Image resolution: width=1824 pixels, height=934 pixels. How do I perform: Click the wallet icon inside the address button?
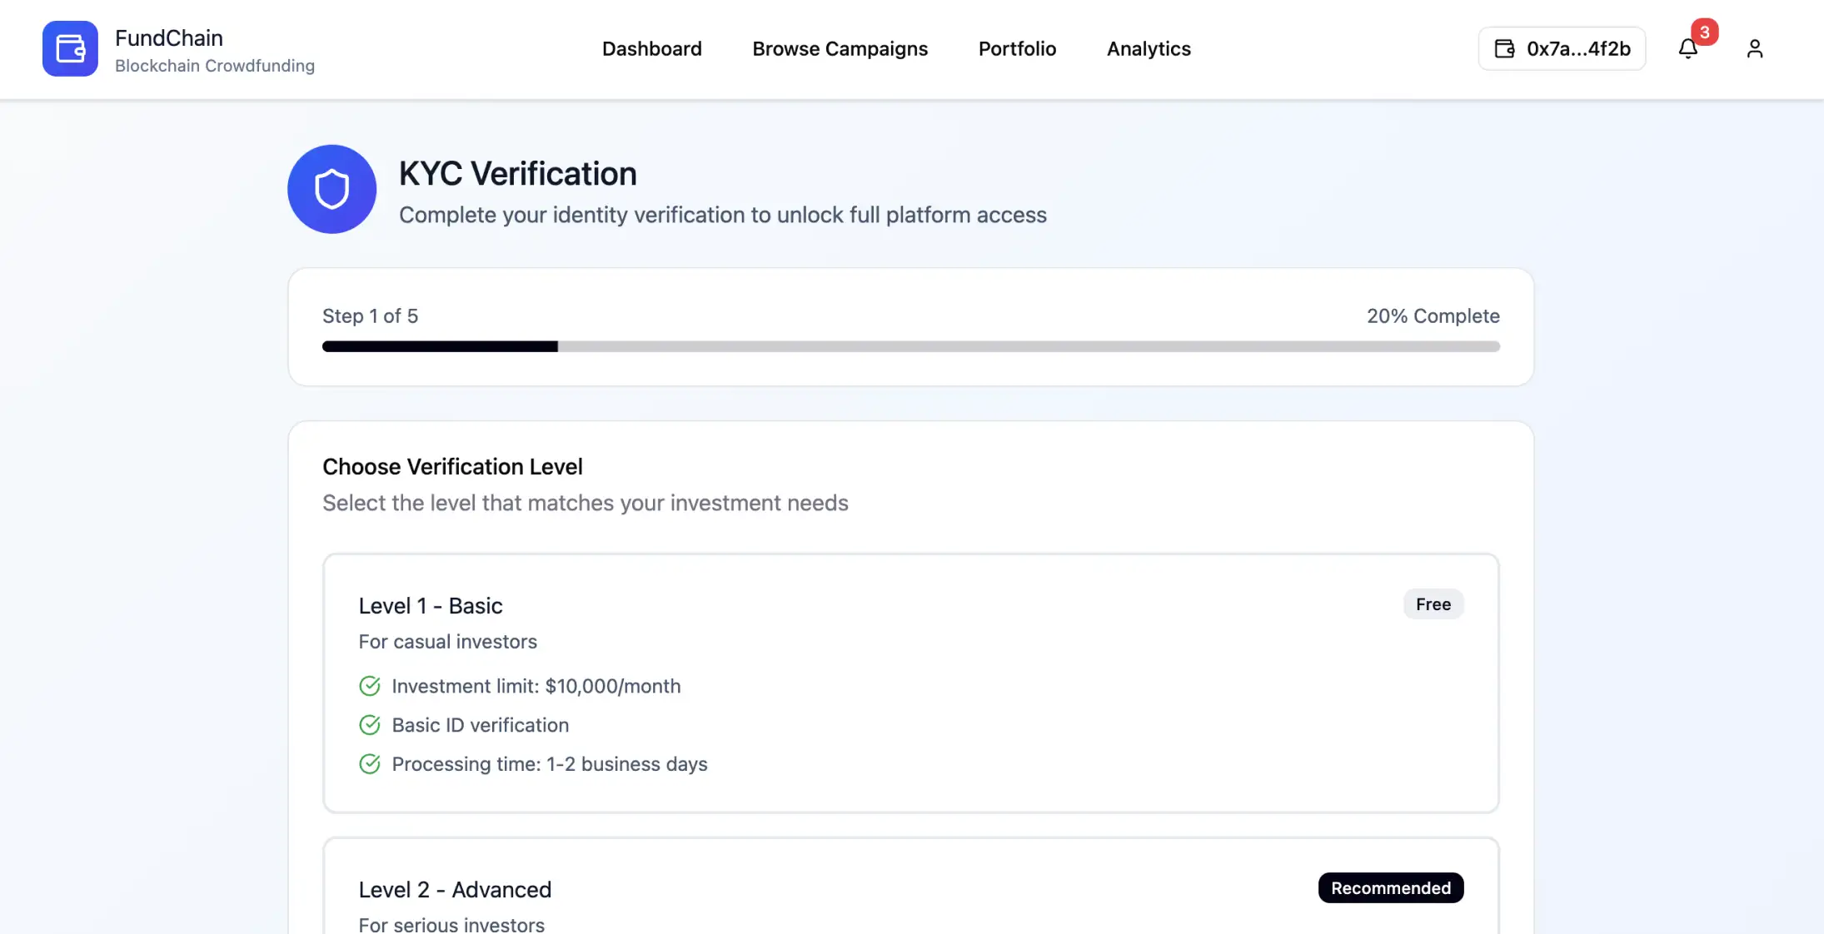(x=1504, y=48)
